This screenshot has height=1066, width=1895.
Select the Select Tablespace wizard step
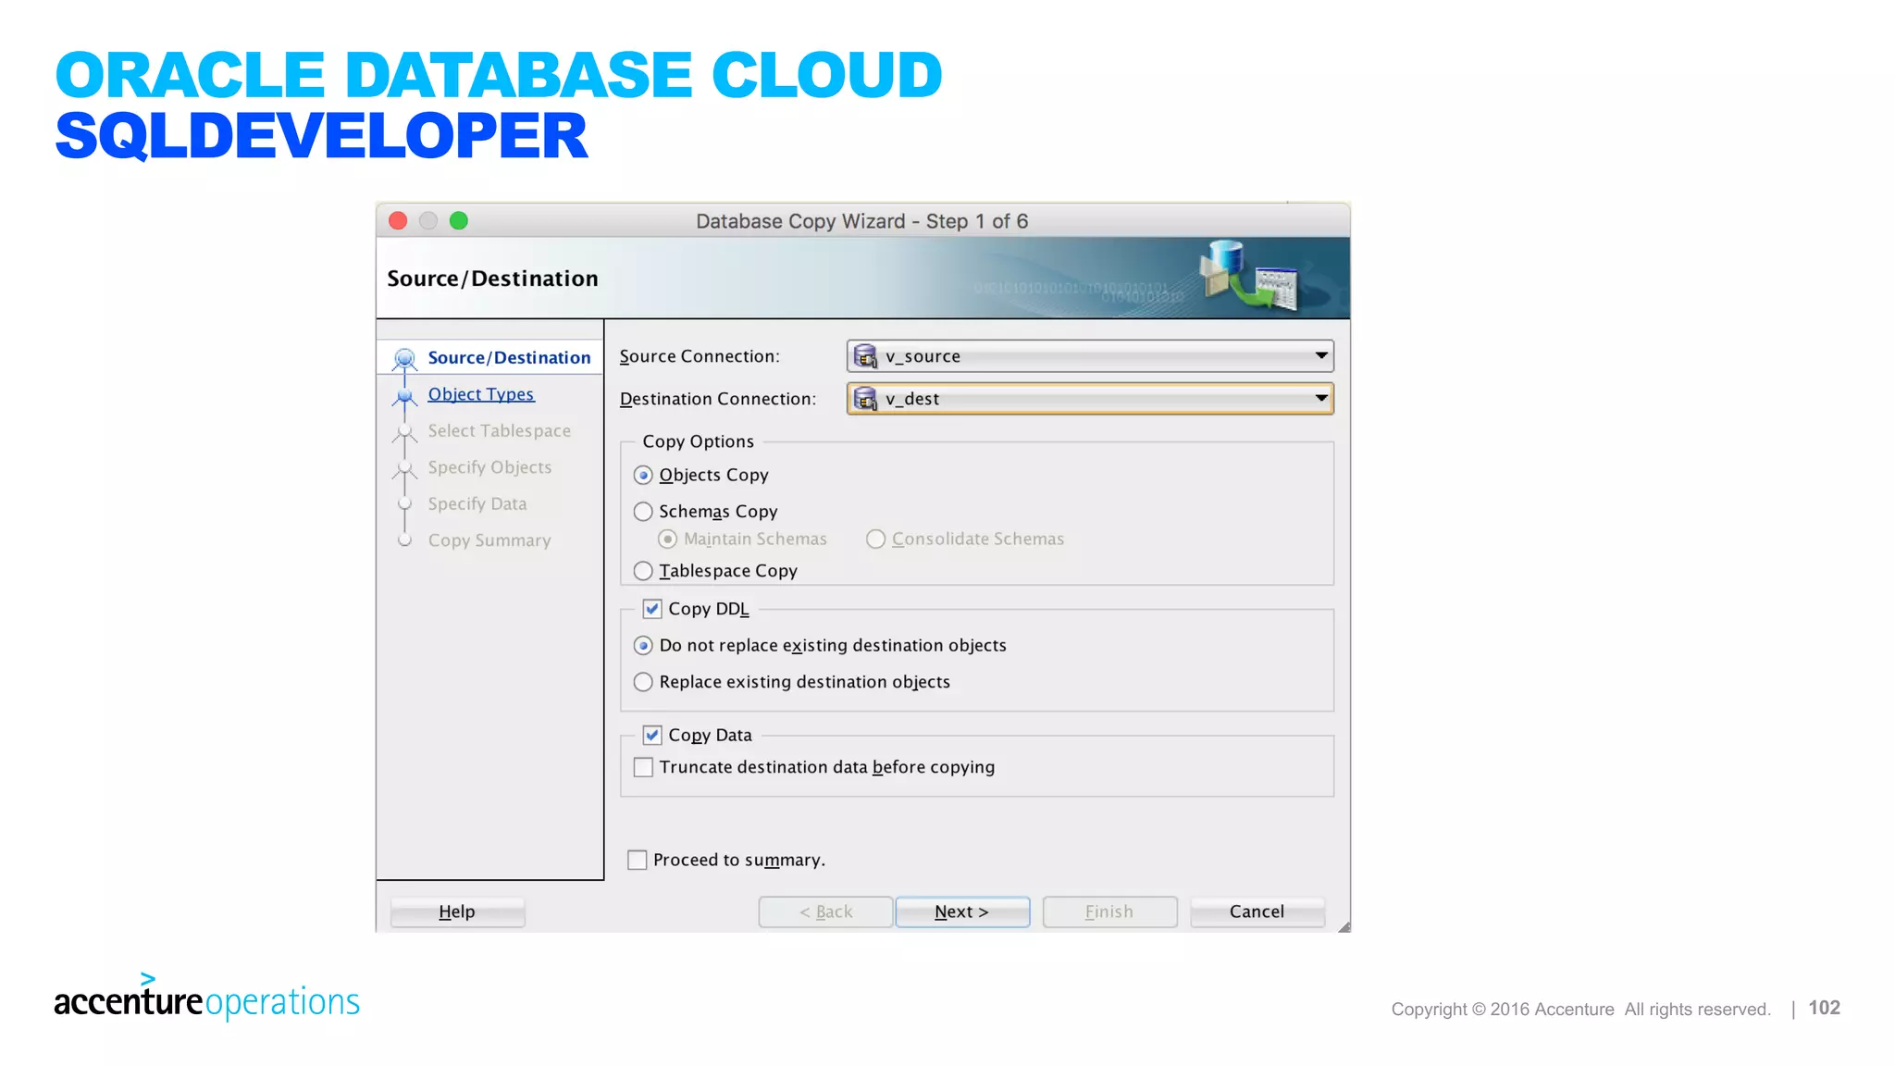(499, 431)
